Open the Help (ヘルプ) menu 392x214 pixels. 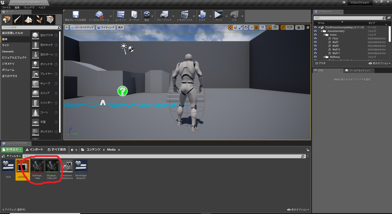pos(42,7)
